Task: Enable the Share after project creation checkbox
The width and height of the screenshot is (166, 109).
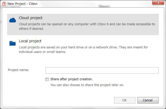Action: 47,79
